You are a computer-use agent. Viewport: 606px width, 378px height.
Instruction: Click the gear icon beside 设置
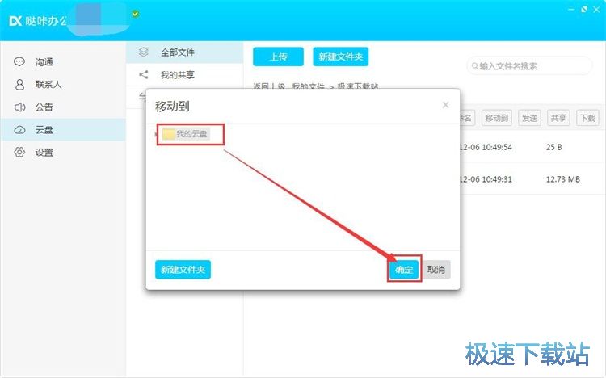tap(19, 153)
